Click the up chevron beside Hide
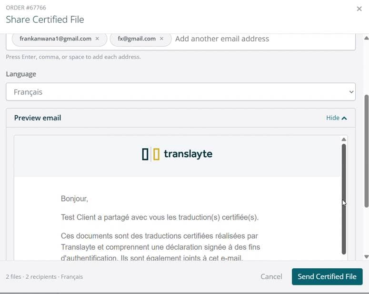Viewport: 369px width, 294px height. pyautogui.click(x=344, y=118)
